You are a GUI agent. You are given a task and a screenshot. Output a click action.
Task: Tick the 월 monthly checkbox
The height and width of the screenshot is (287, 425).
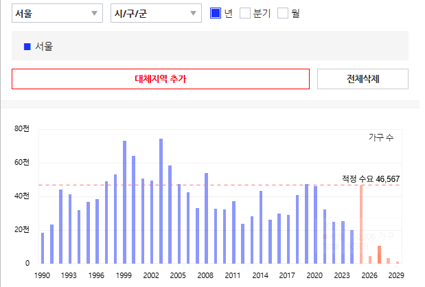283,13
